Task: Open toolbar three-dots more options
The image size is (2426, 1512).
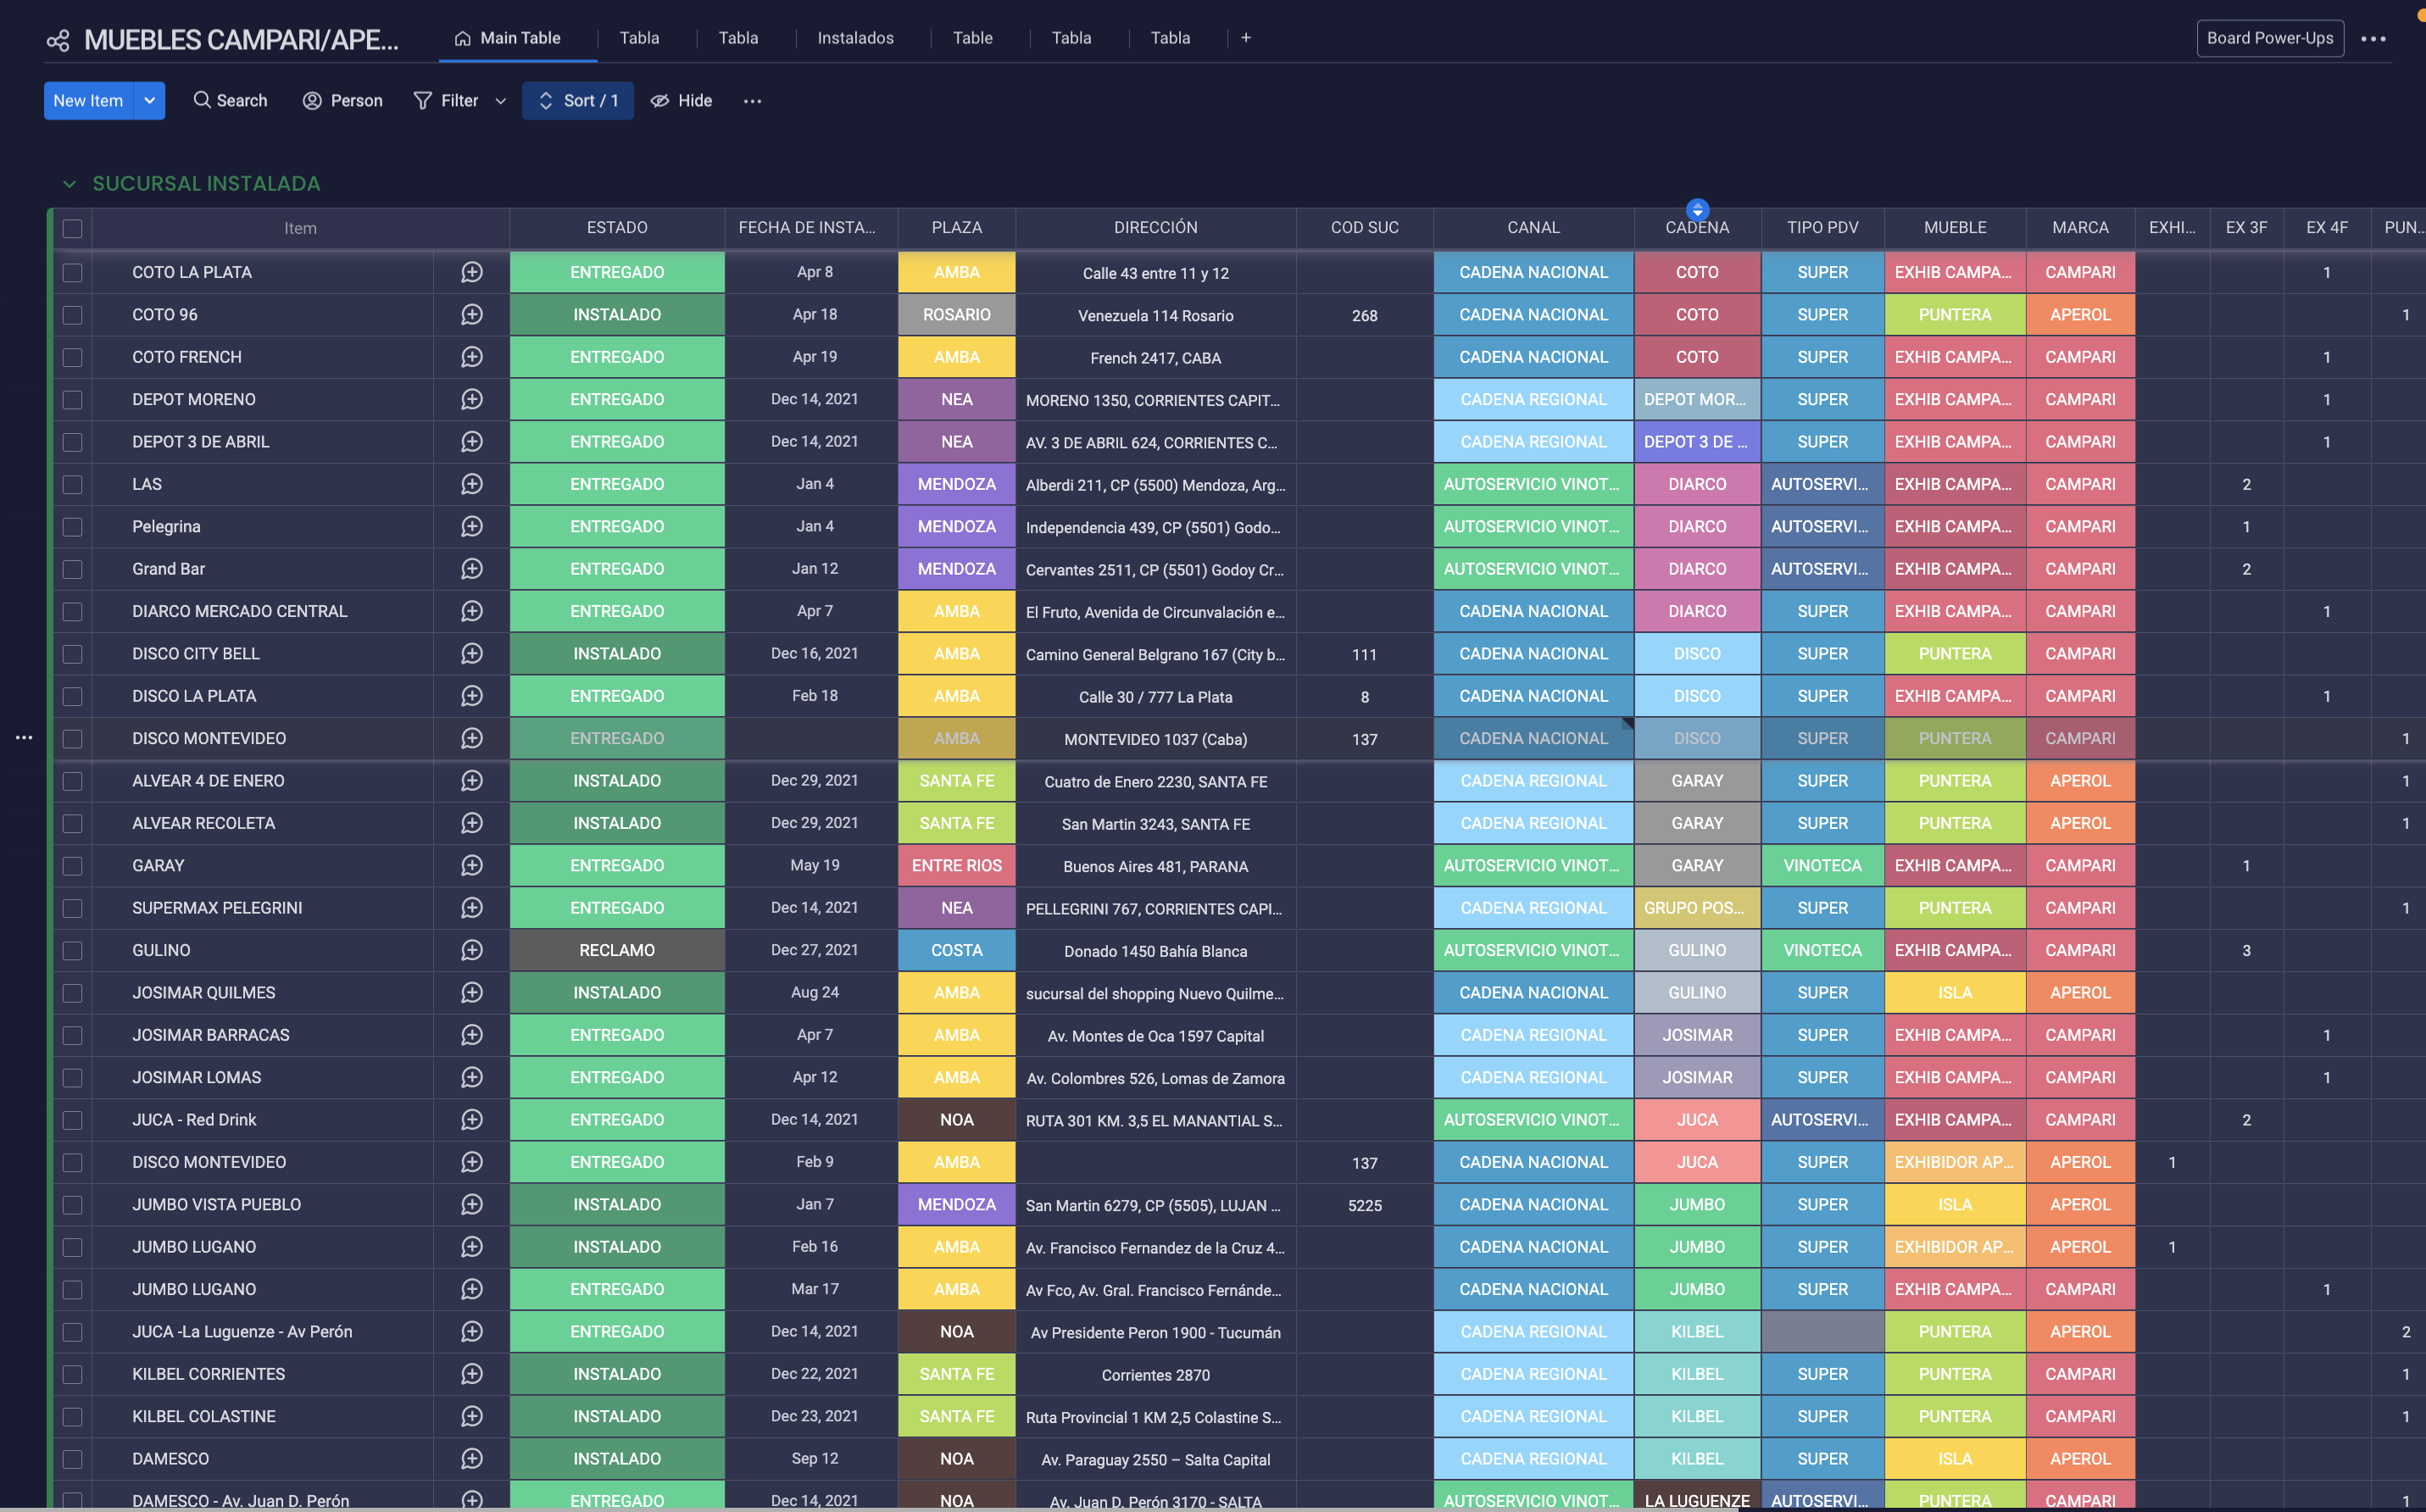Action: 752,100
